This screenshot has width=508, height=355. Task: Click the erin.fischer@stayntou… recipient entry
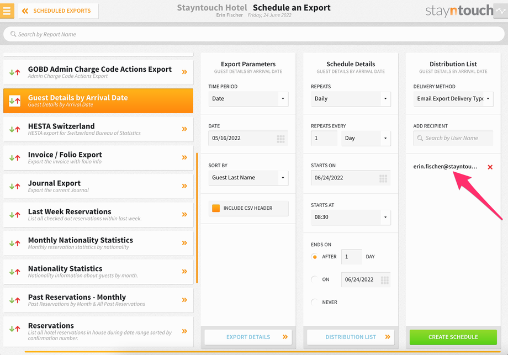445,167
